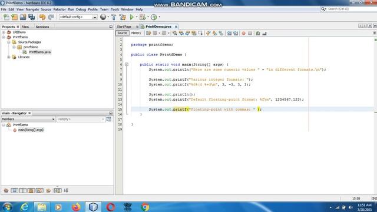The height and width of the screenshot is (212, 377).
Task: Click Find Previous Occurrence icon in editor toolbar
Action: (181, 33)
